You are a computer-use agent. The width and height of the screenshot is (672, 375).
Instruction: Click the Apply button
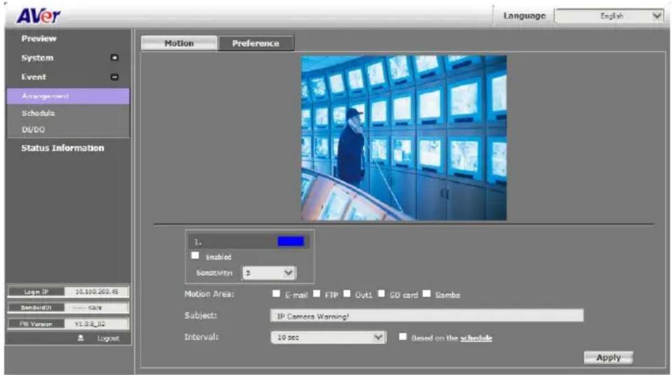(x=609, y=358)
